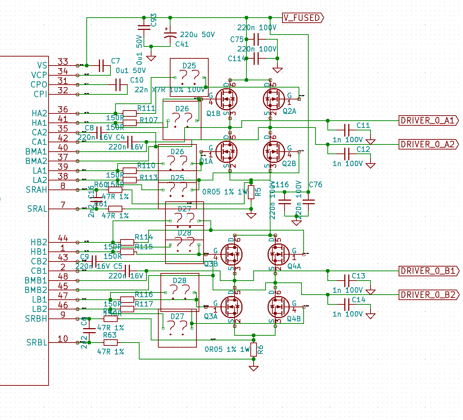
Task: Click the R113 reference label
Action: tap(149, 177)
